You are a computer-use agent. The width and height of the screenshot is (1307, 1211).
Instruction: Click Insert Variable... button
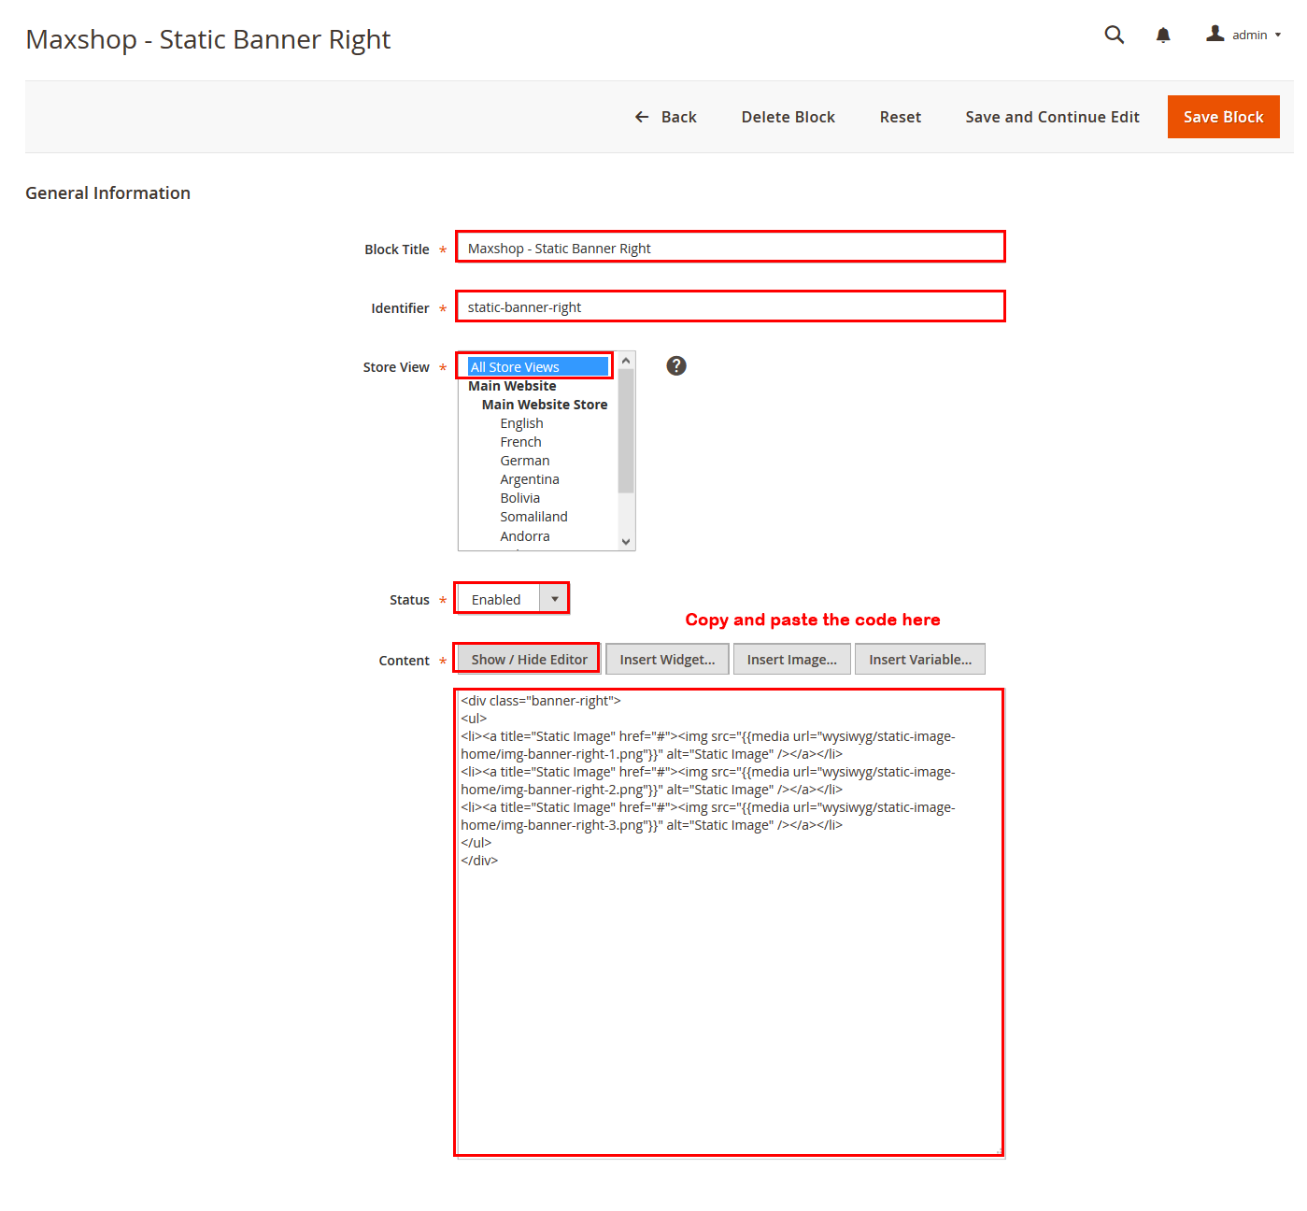(x=919, y=660)
